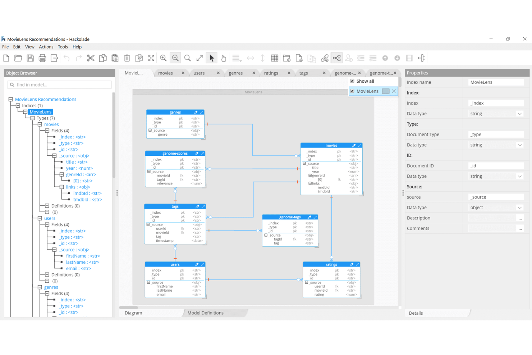Click the Copy toolbar icon
Screen dimensions: 532x355
pos(103,58)
